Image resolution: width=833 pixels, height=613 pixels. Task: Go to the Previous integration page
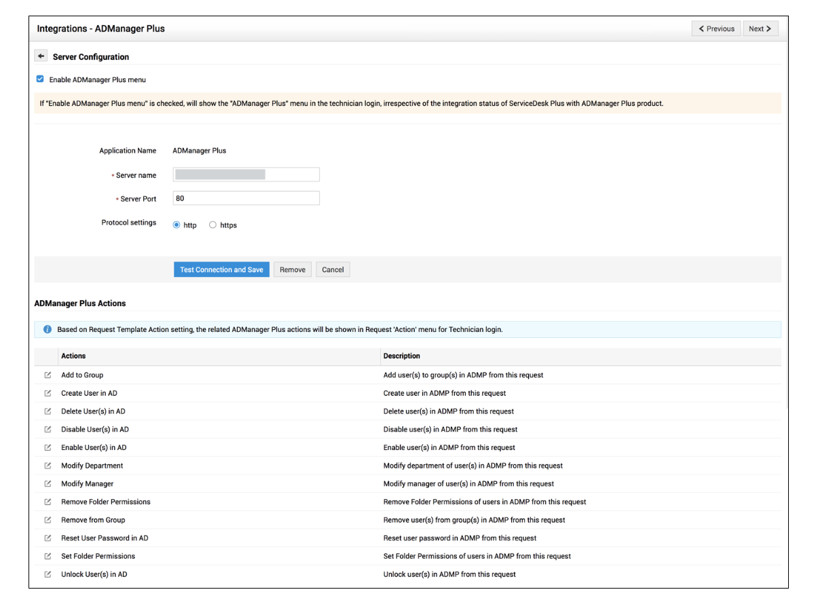(x=716, y=29)
